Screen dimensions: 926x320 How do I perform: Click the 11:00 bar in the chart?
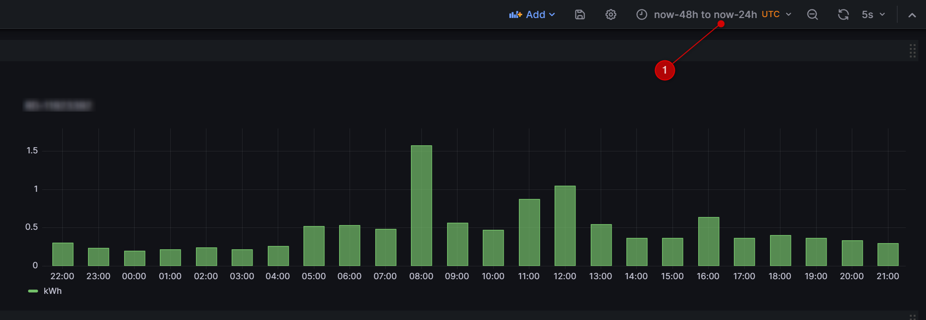[x=529, y=232]
